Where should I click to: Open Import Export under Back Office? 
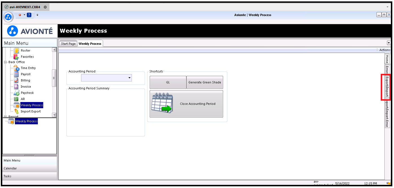(31, 111)
